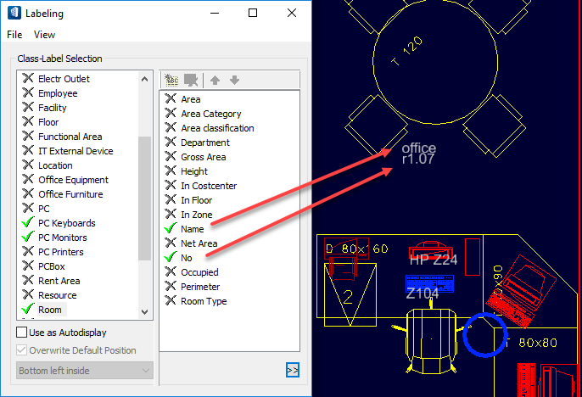Select PCBox class

click(52, 266)
